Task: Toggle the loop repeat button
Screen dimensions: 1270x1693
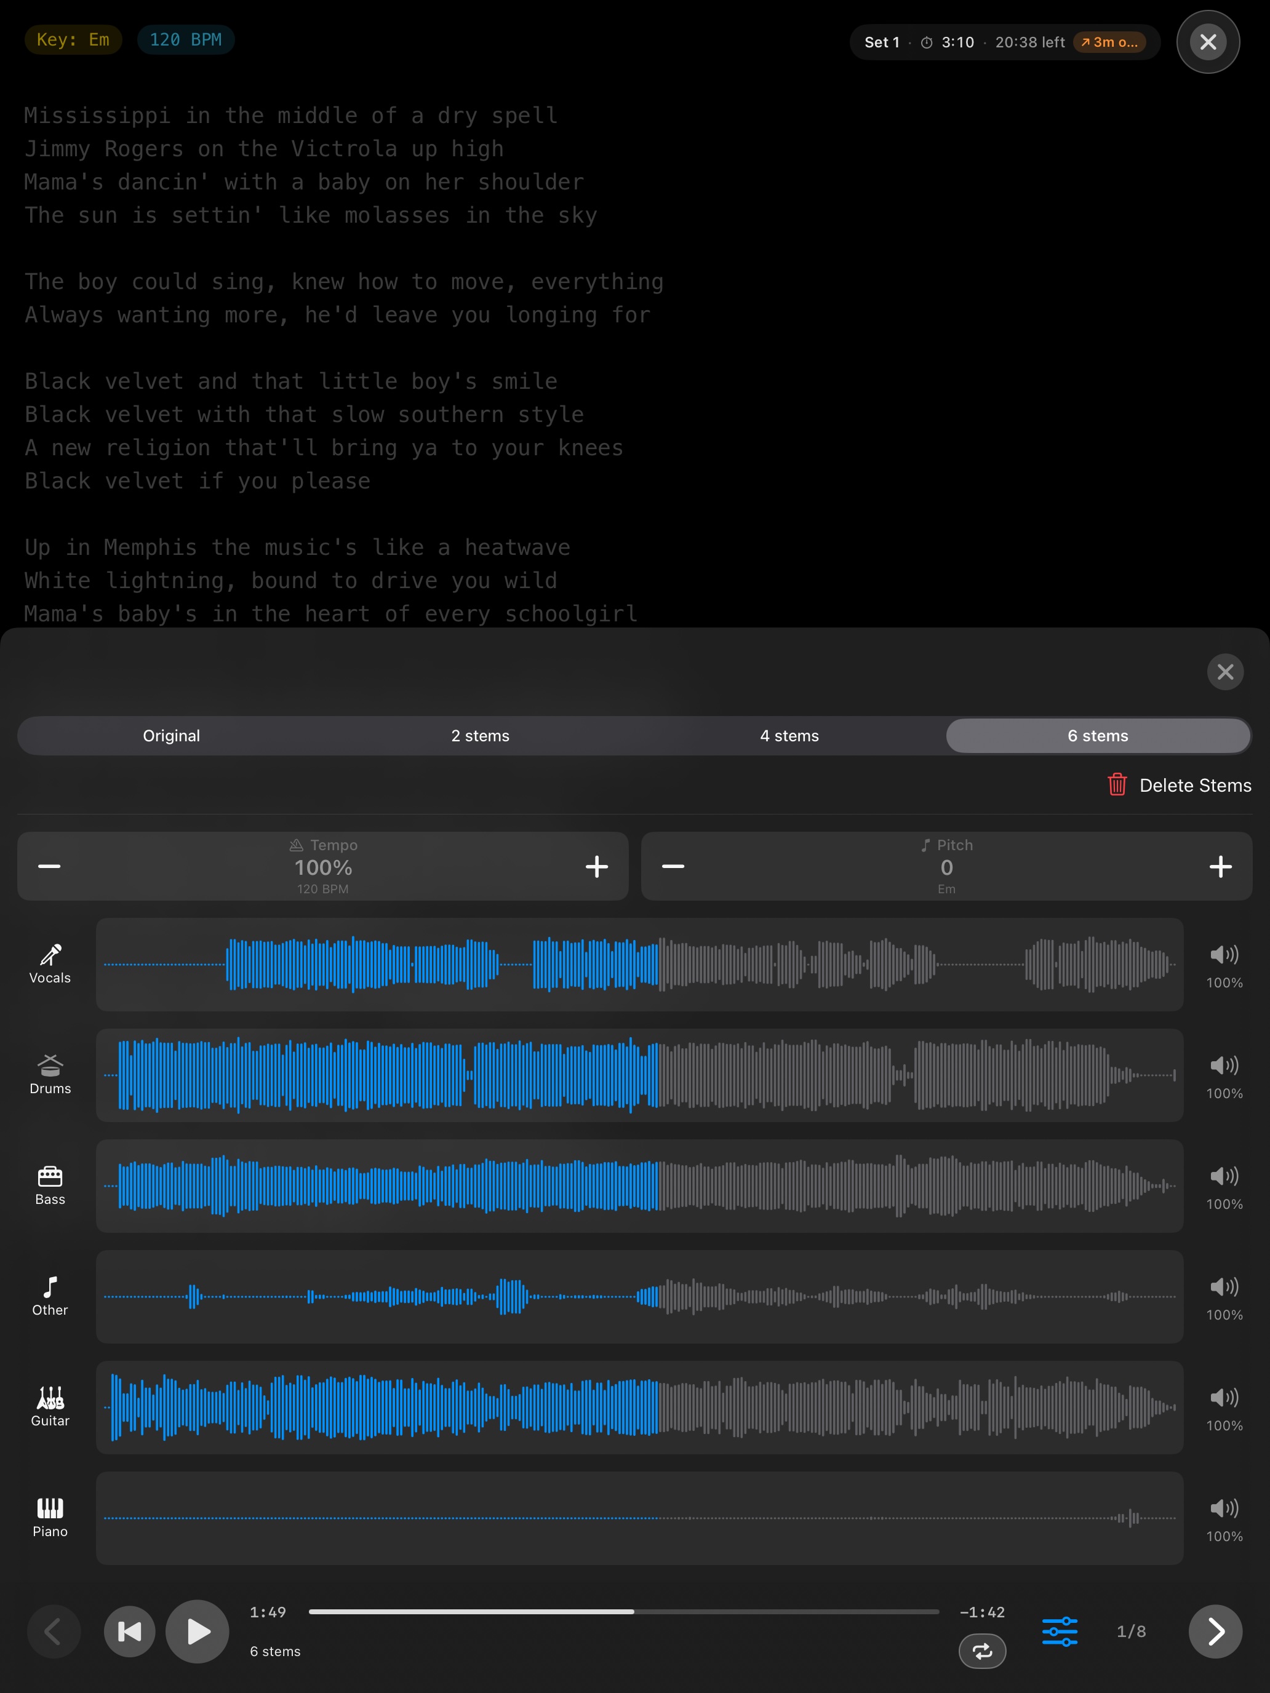Action: [982, 1651]
